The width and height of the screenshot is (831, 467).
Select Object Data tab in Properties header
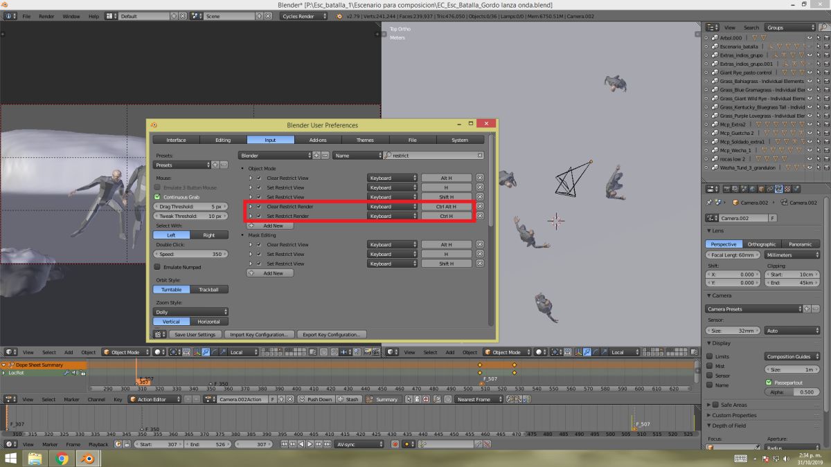(778, 188)
